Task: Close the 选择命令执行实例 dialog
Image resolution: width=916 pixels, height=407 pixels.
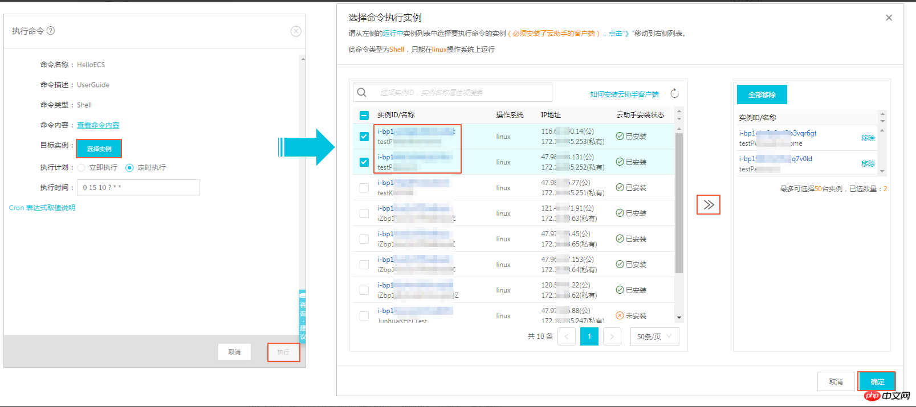Action: [889, 18]
